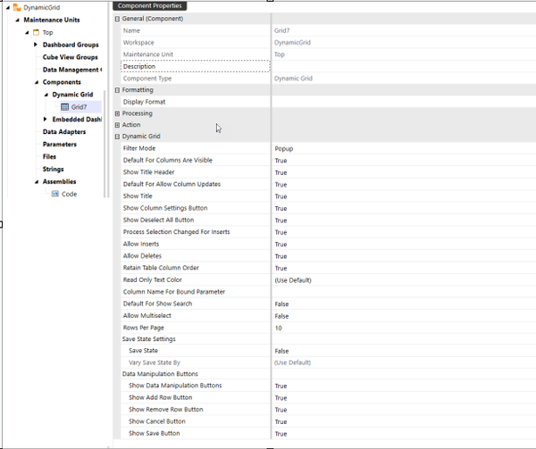Image resolution: width=536 pixels, height=449 pixels.
Task: Expand Dashboard Groups tree node
Action: click(36, 45)
